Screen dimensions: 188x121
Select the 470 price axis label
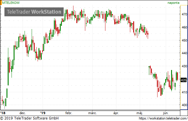tap(184, 14)
